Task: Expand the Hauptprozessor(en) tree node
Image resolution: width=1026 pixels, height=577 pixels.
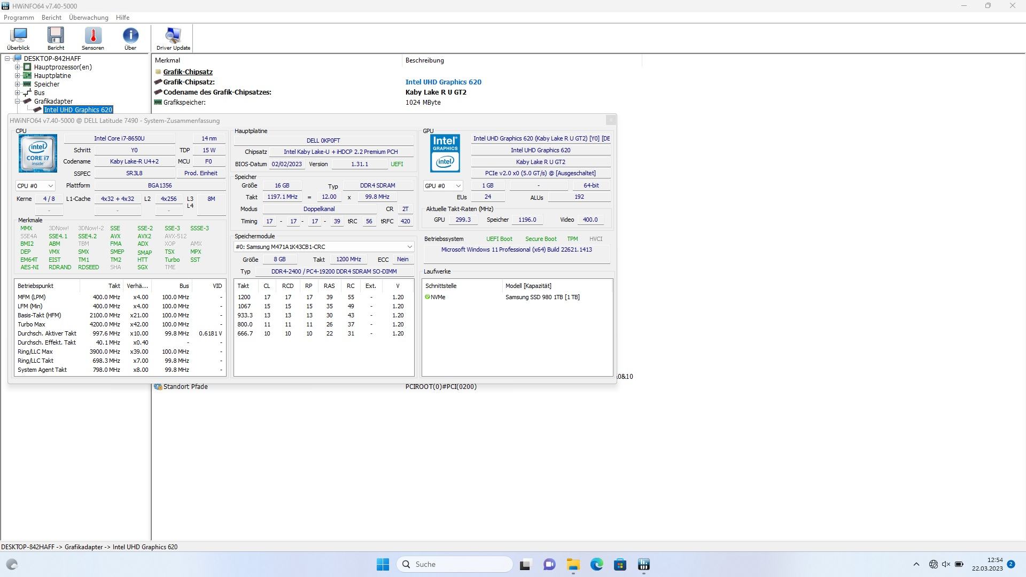Action: (x=17, y=67)
